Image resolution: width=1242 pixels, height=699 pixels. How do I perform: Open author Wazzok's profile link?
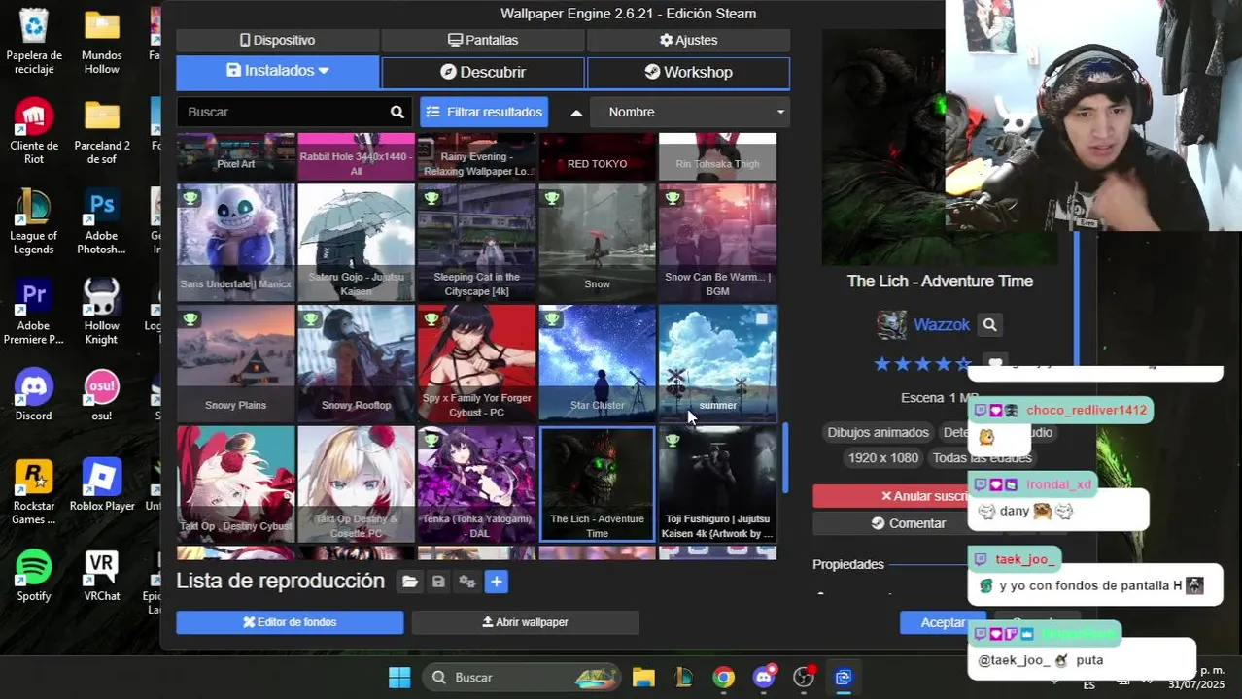(941, 325)
